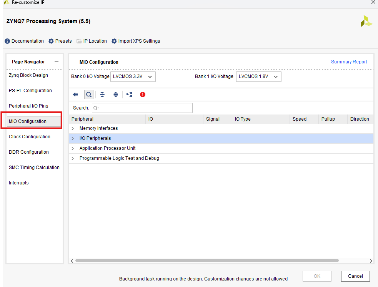
Task: Expand the I/O Peripherals row
Action: [x=73, y=138]
